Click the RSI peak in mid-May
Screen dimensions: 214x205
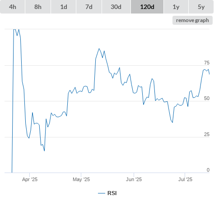(x=99, y=49)
